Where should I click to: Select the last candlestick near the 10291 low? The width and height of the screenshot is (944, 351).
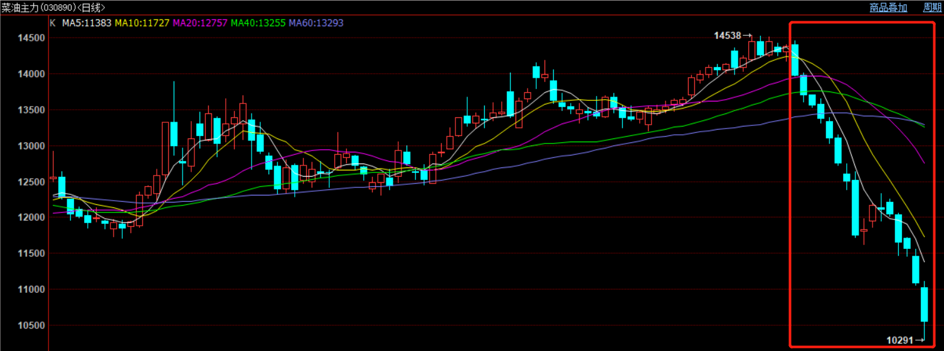pyautogui.click(x=924, y=305)
